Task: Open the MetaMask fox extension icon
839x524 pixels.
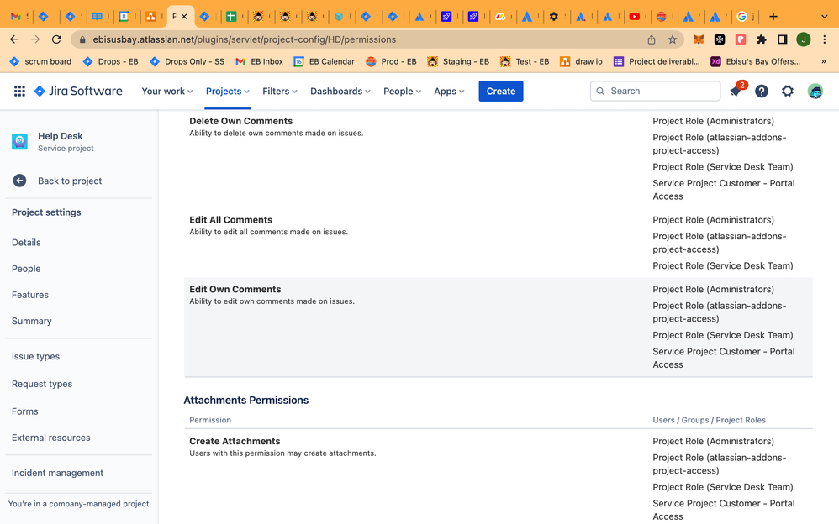Action: pyautogui.click(x=699, y=39)
